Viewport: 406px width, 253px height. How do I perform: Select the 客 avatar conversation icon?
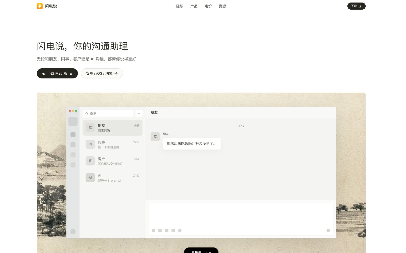click(x=90, y=161)
